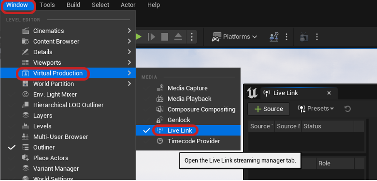
Task: Click the Eject icon in play toolbar
Action: tap(178, 37)
